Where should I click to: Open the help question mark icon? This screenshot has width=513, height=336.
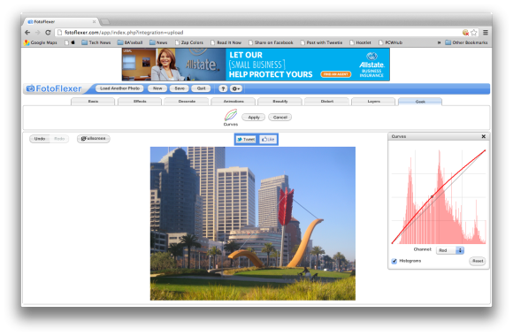[x=223, y=88]
